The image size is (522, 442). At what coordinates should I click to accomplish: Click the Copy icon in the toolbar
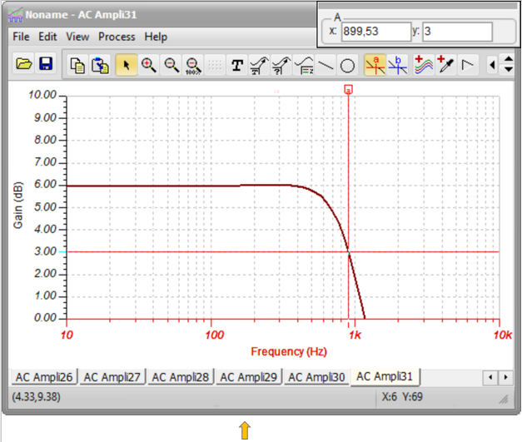(x=77, y=64)
